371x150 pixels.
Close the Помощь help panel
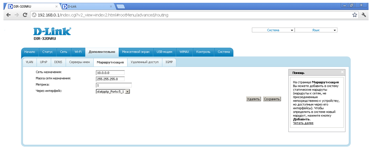(x=342, y=72)
